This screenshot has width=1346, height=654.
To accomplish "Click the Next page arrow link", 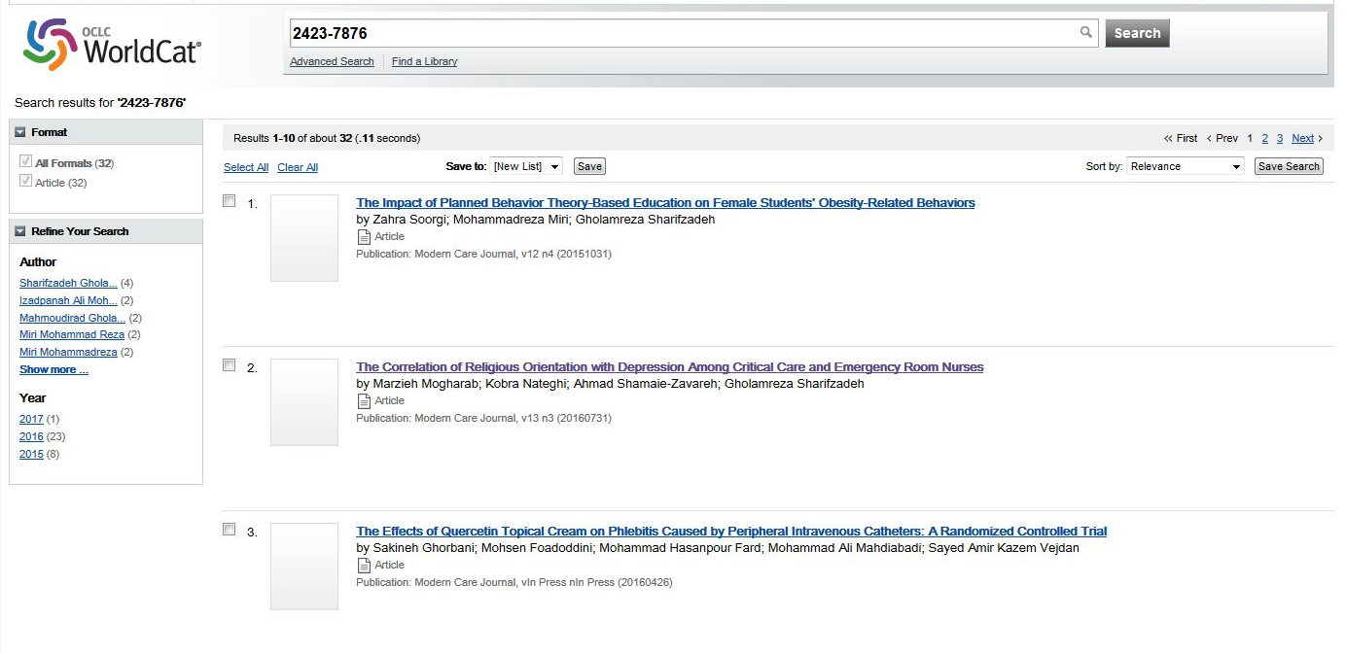I will tap(1307, 138).
